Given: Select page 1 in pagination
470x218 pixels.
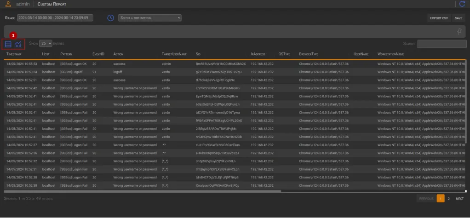Looking at the screenshot, I should coord(441,199).
